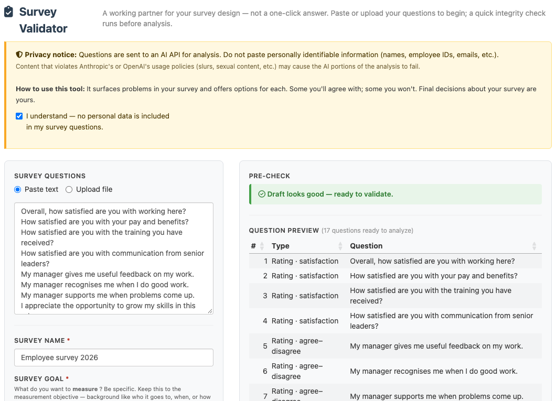The width and height of the screenshot is (556, 401).
Task: Click the usage policies notice about Anthropic's or OpenAI's
Action: [218, 66]
